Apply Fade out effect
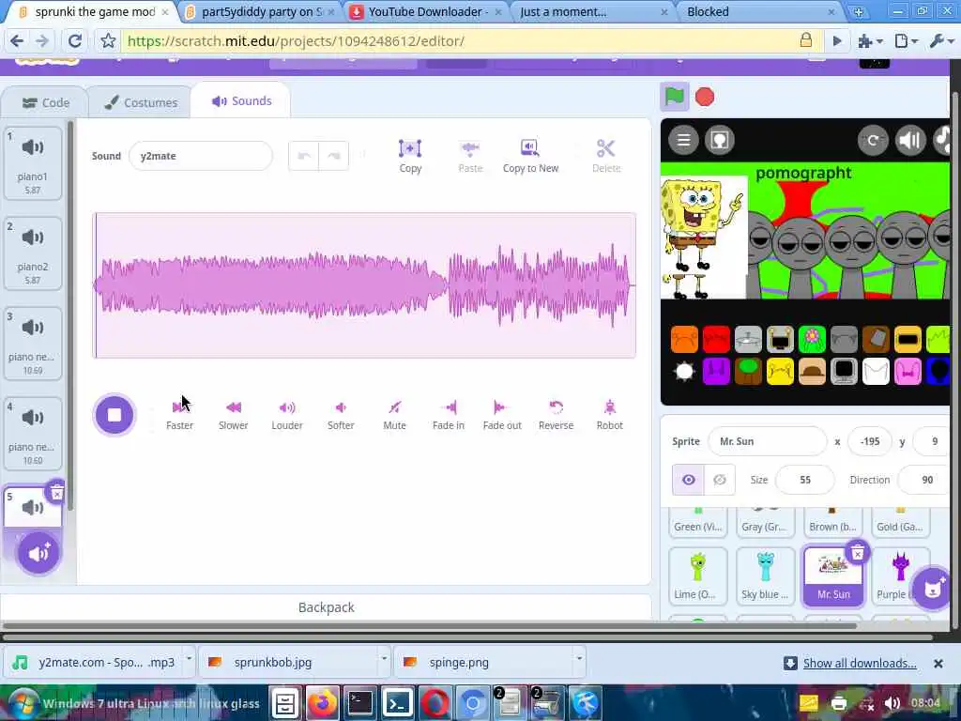This screenshot has width=961, height=721. (x=502, y=415)
